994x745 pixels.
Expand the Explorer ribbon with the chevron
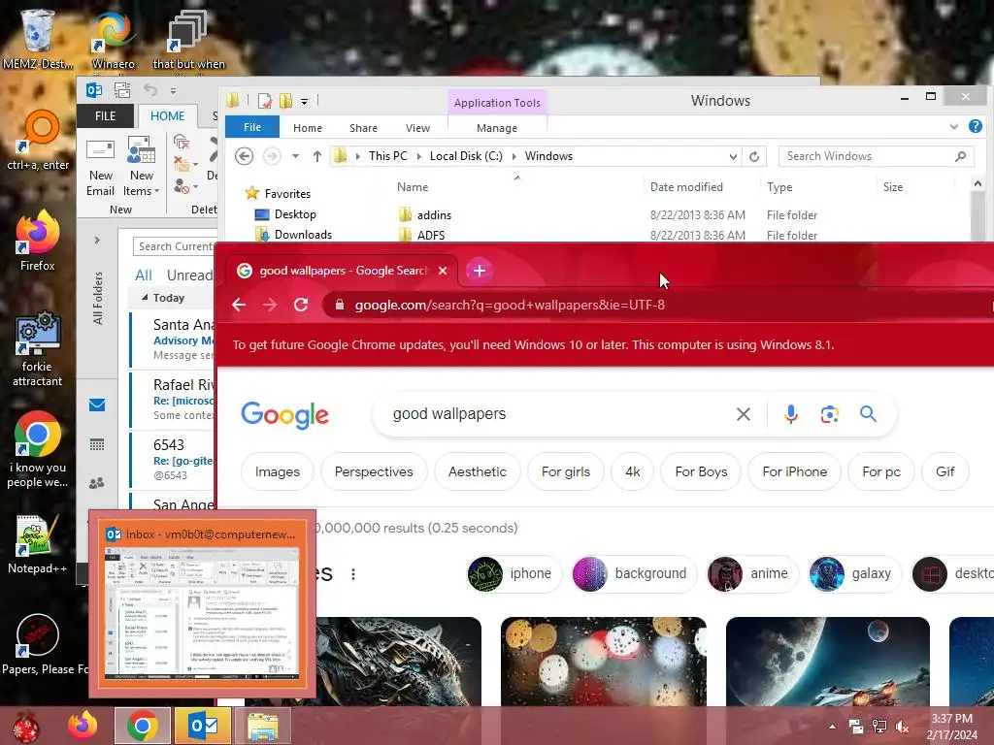click(954, 127)
